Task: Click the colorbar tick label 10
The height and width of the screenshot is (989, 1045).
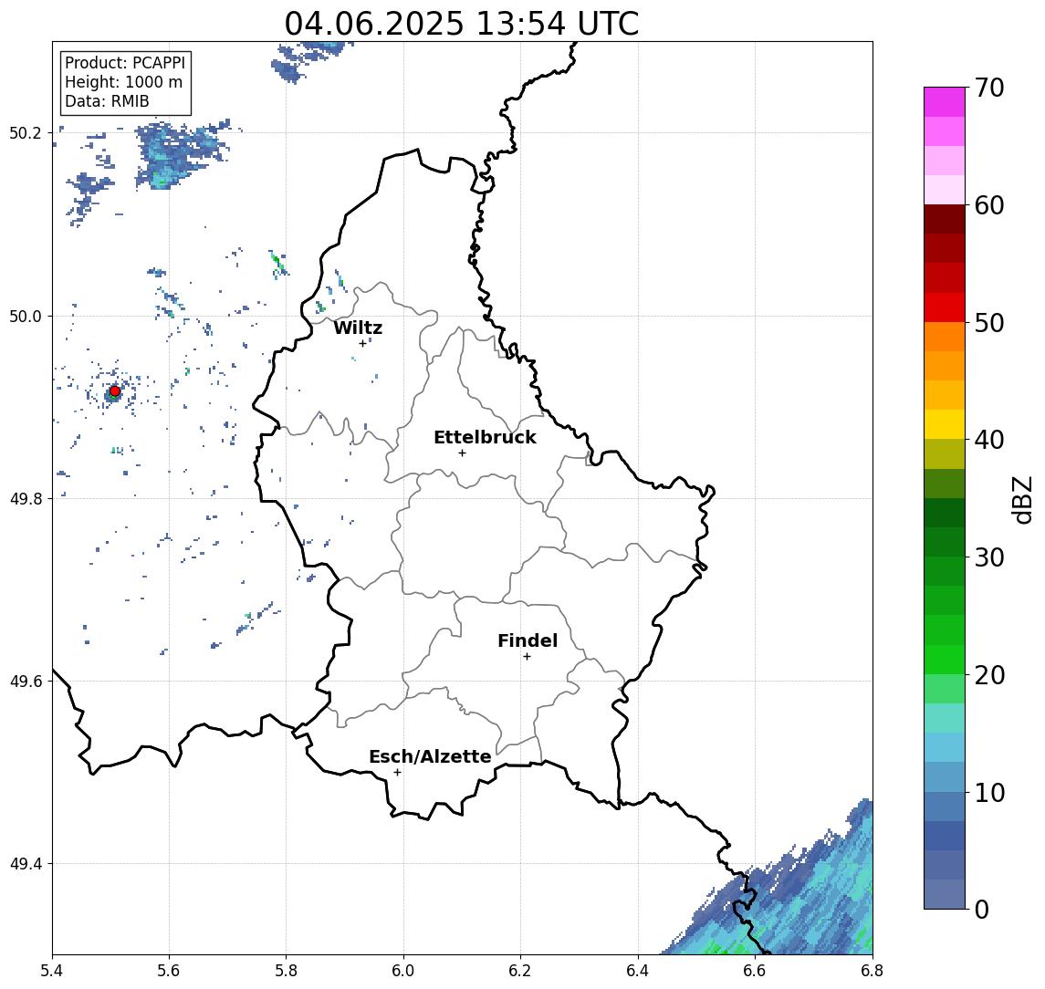Action: point(989,792)
